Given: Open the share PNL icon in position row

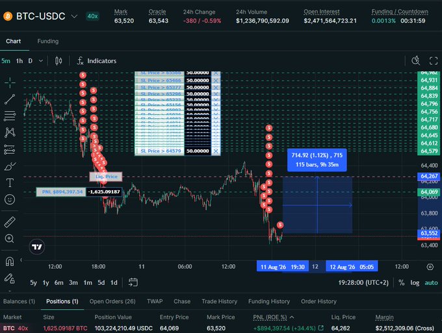Looking at the screenshot, I should pos(321,328).
